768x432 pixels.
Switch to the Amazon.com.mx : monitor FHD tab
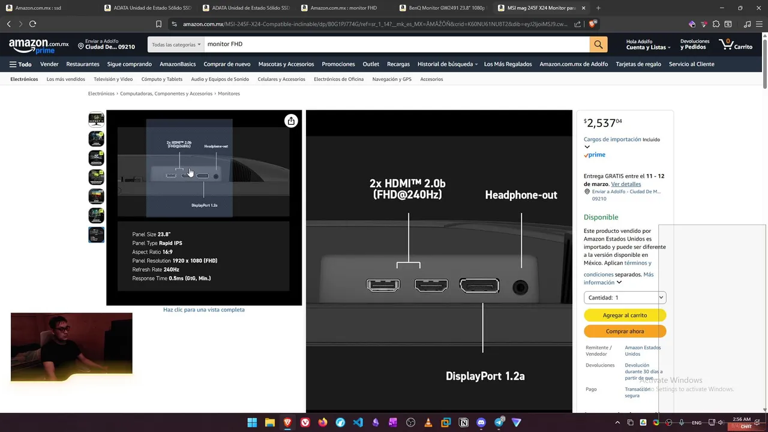tap(344, 8)
